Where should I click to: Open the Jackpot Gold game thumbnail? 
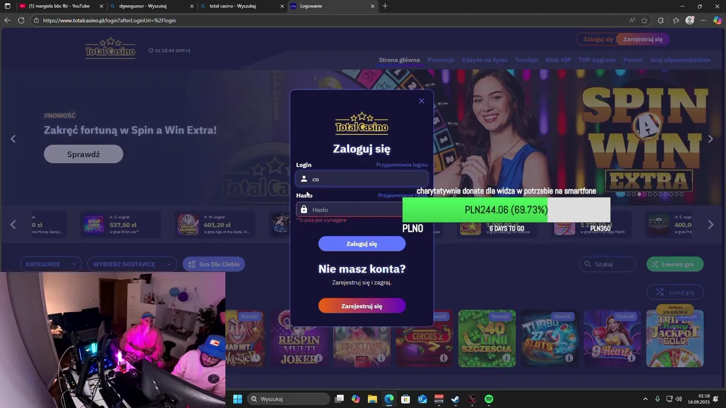(x=675, y=338)
